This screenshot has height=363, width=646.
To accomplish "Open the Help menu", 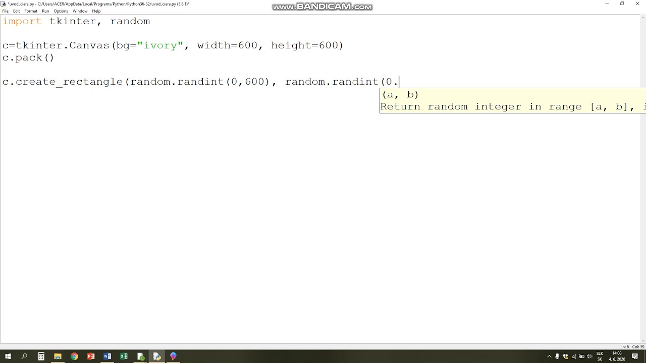I will click(x=96, y=11).
